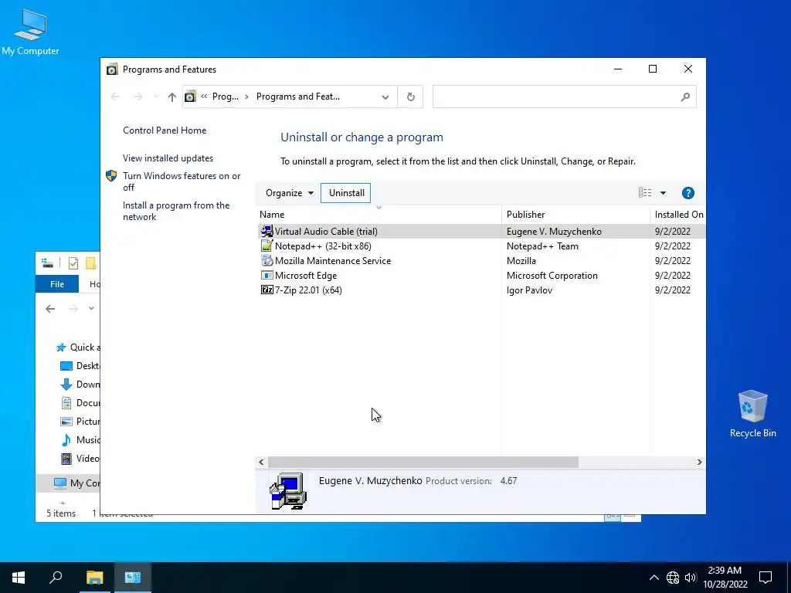Click the large Virtual Audio Cable details icon

(287, 490)
